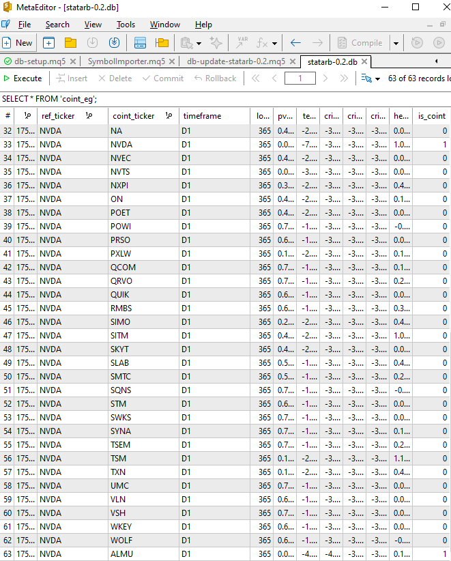
Task: Select the ALMU cell in row 63
Action: pos(143,554)
